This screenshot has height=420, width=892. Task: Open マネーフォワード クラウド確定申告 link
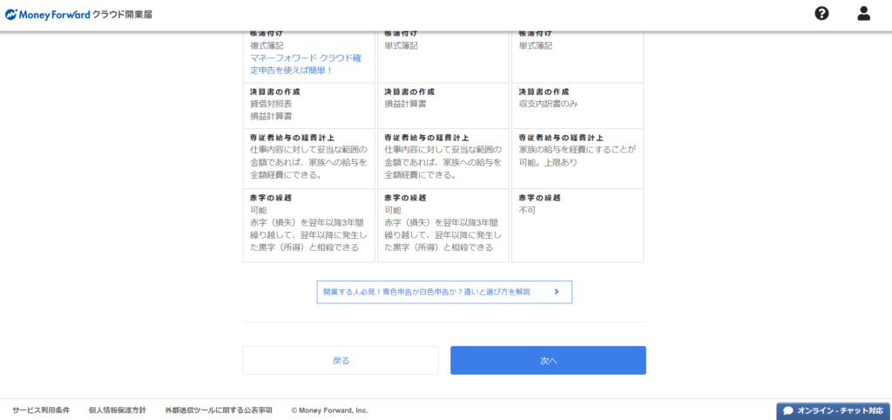[x=305, y=64]
